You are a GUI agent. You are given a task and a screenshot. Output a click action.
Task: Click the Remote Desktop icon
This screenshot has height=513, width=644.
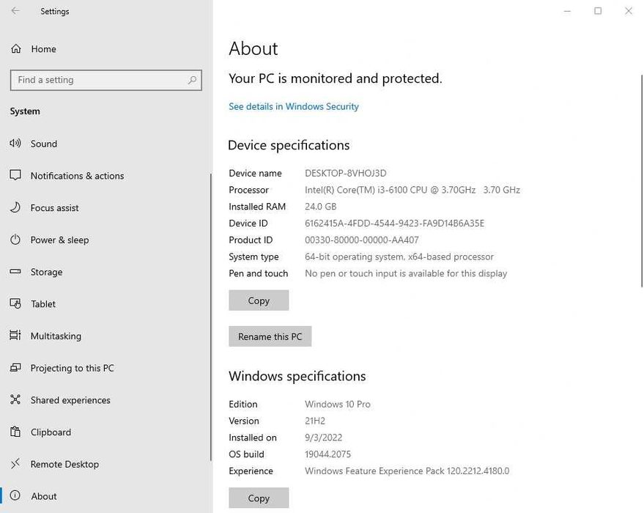(15, 464)
